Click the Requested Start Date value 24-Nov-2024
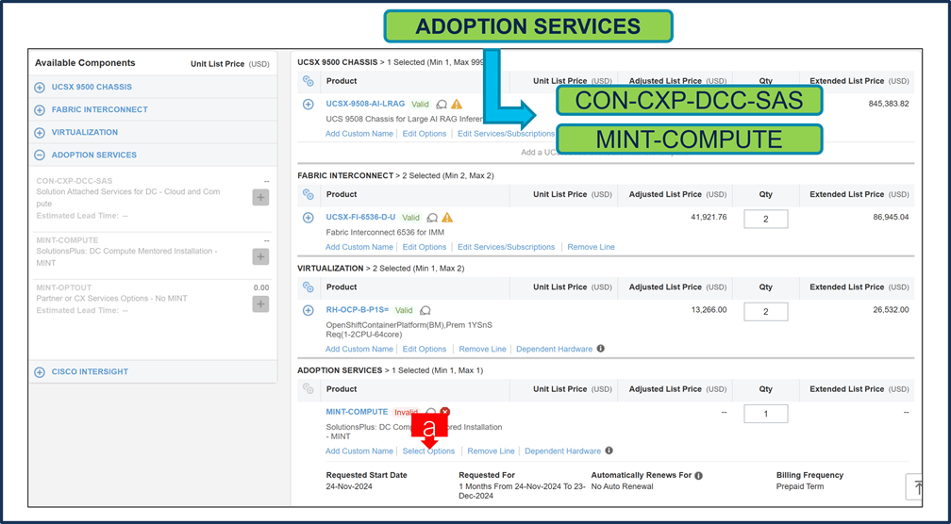 (x=349, y=486)
